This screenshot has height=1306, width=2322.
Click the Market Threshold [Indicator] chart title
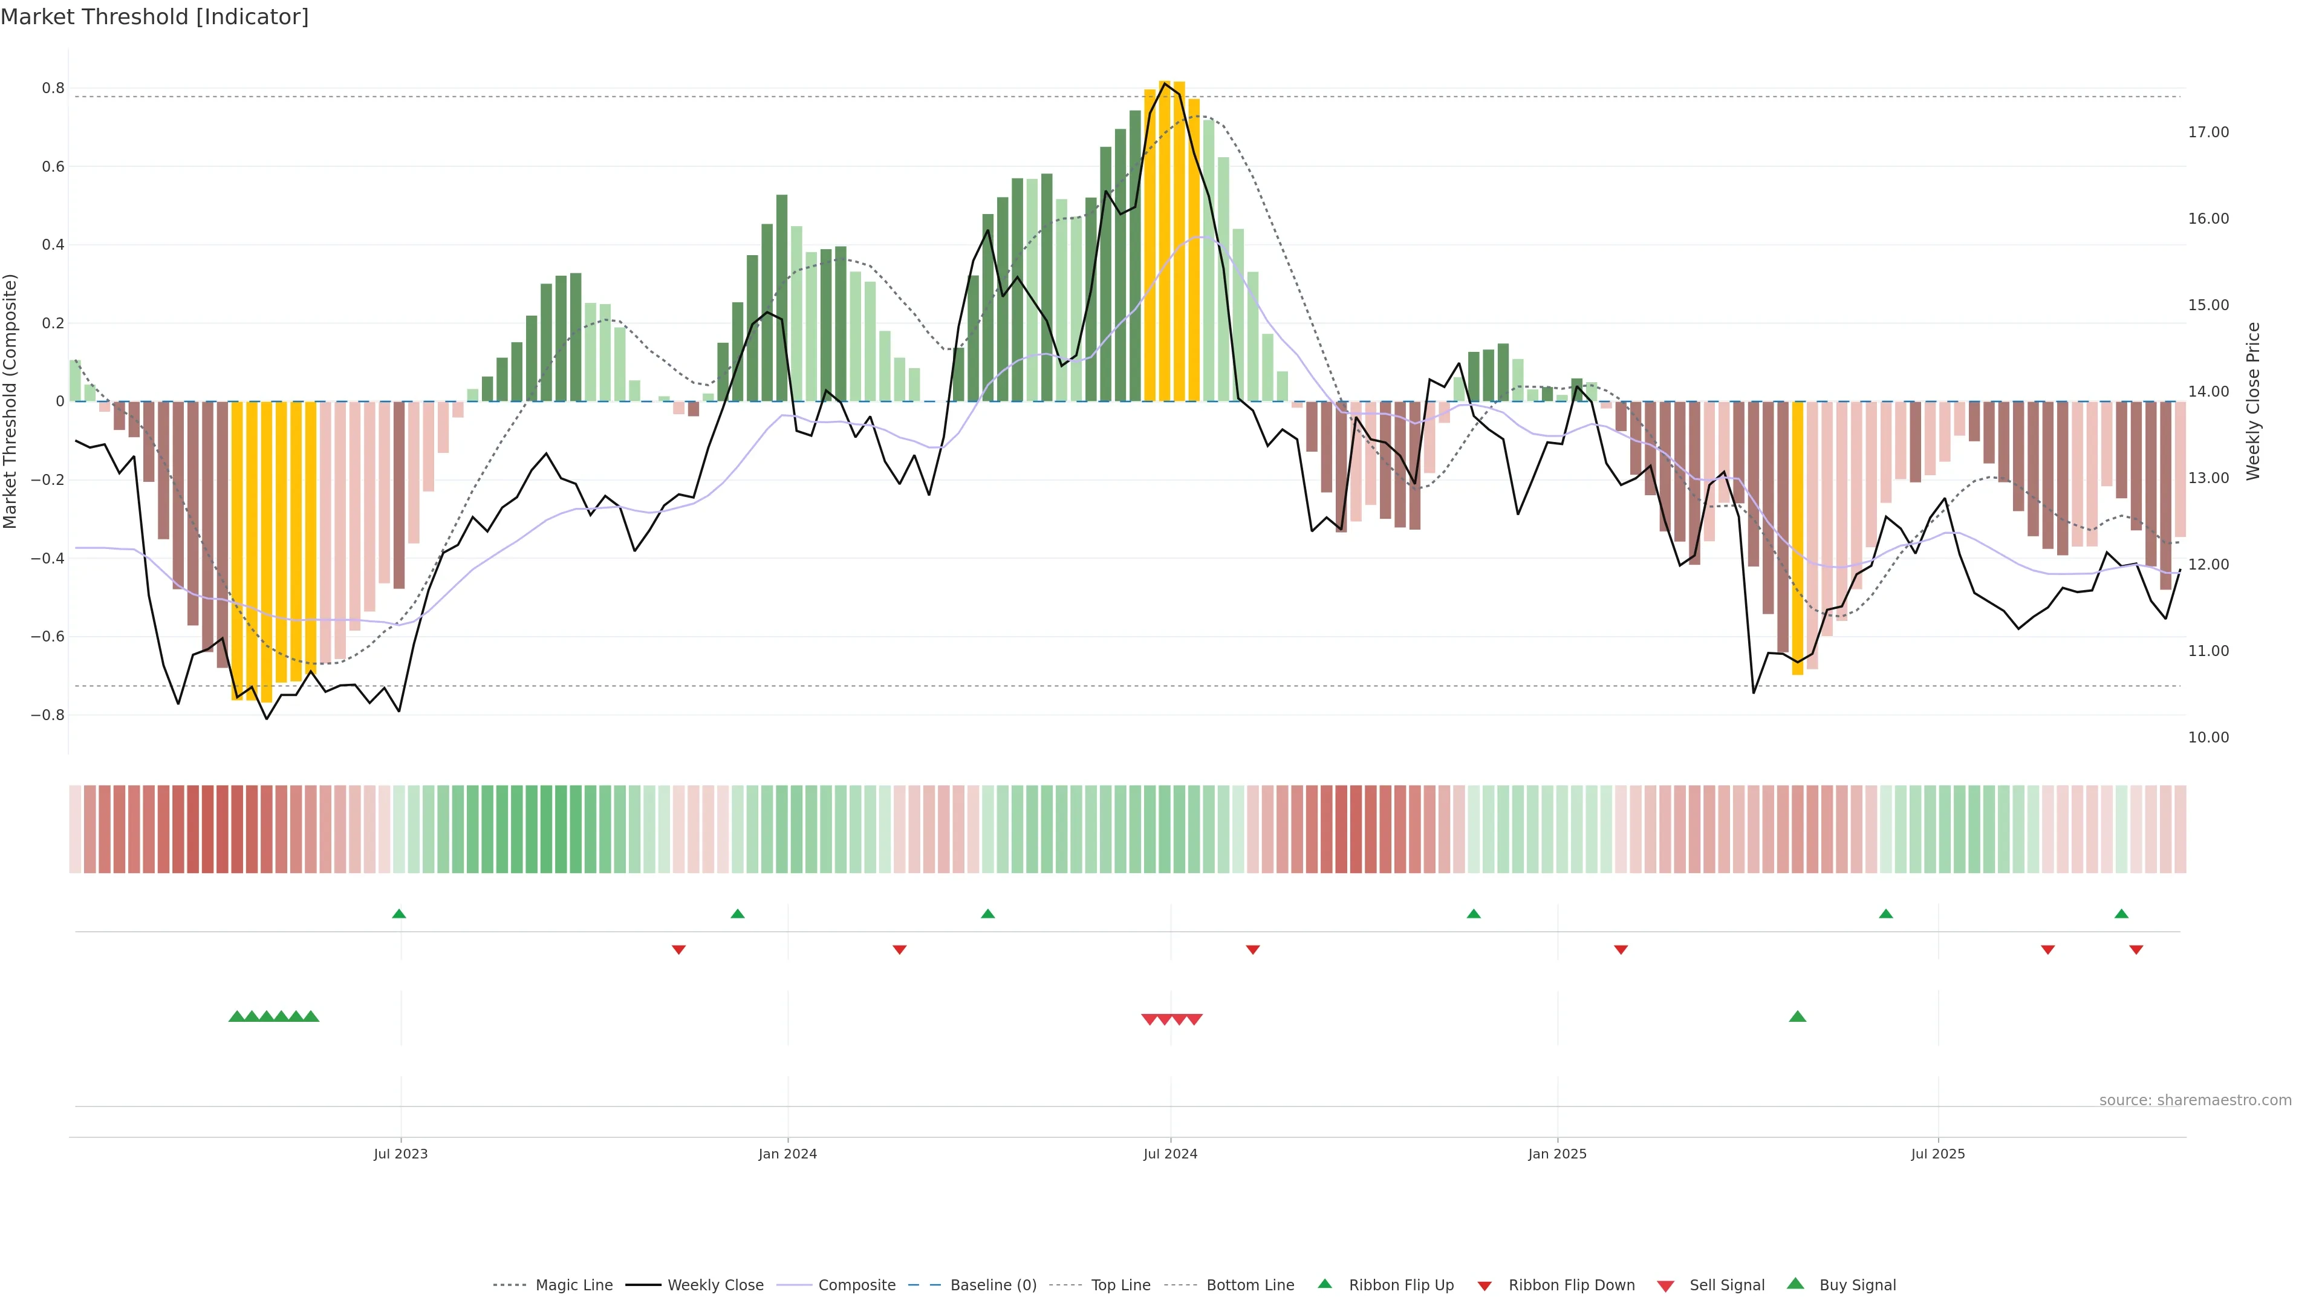[x=154, y=17]
